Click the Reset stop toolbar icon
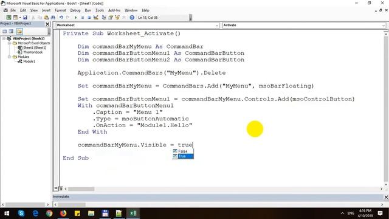Viewport: 389px width, 219px height. point(89,18)
